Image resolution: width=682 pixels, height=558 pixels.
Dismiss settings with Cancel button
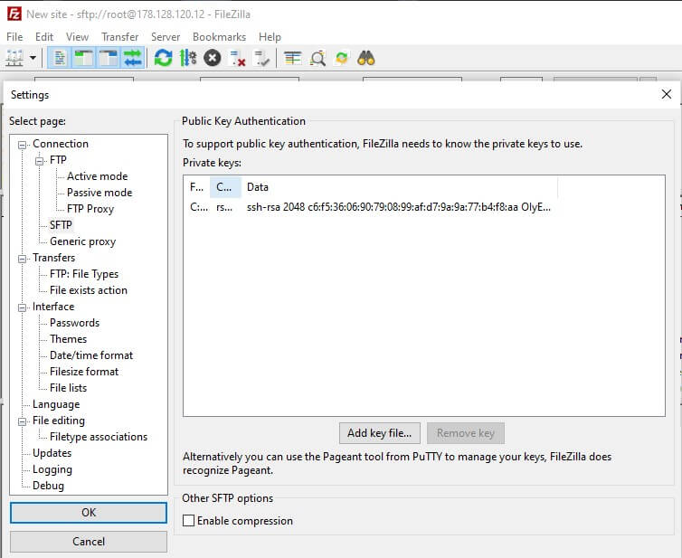[x=89, y=542]
